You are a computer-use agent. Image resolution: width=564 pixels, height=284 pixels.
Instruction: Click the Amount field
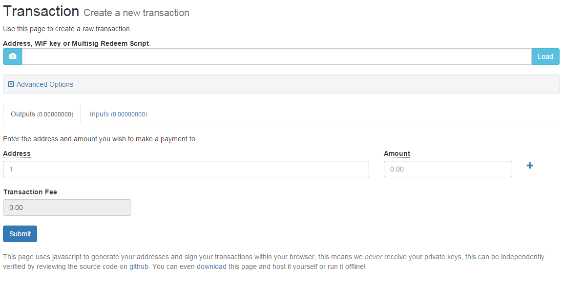(447, 169)
